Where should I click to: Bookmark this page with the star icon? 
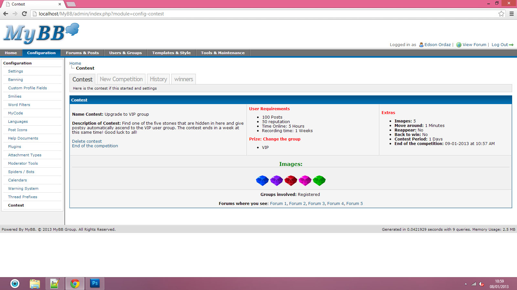click(x=501, y=14)
